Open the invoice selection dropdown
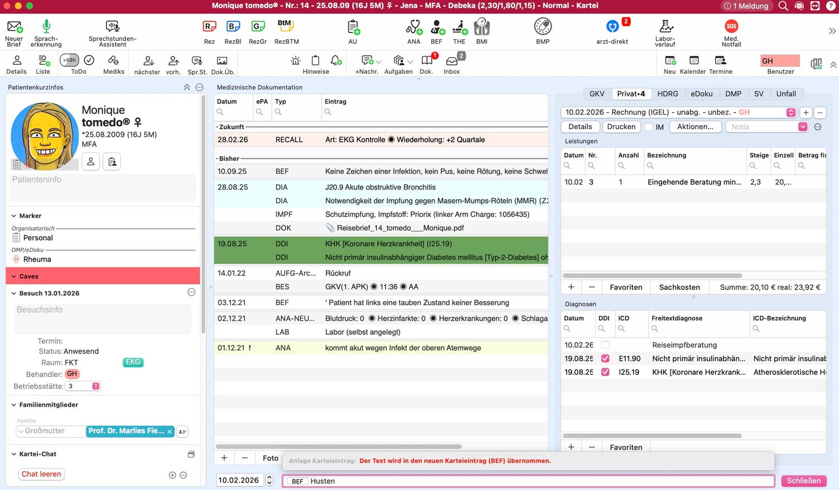This screenshot has width=839, height=490. tap(790, 112)
